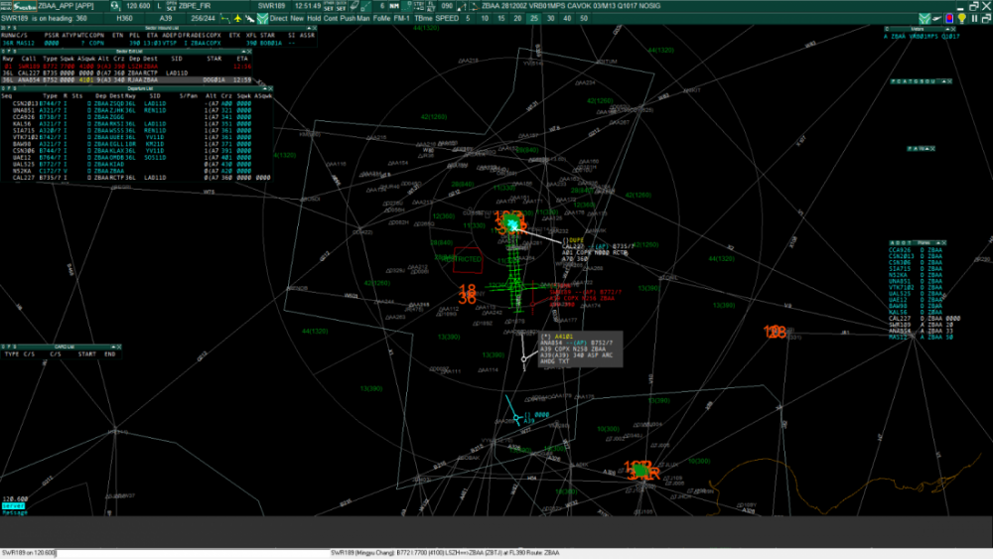Click the white aircraft icon
Viewport: 993px width, 559px height.
point(250,18)
